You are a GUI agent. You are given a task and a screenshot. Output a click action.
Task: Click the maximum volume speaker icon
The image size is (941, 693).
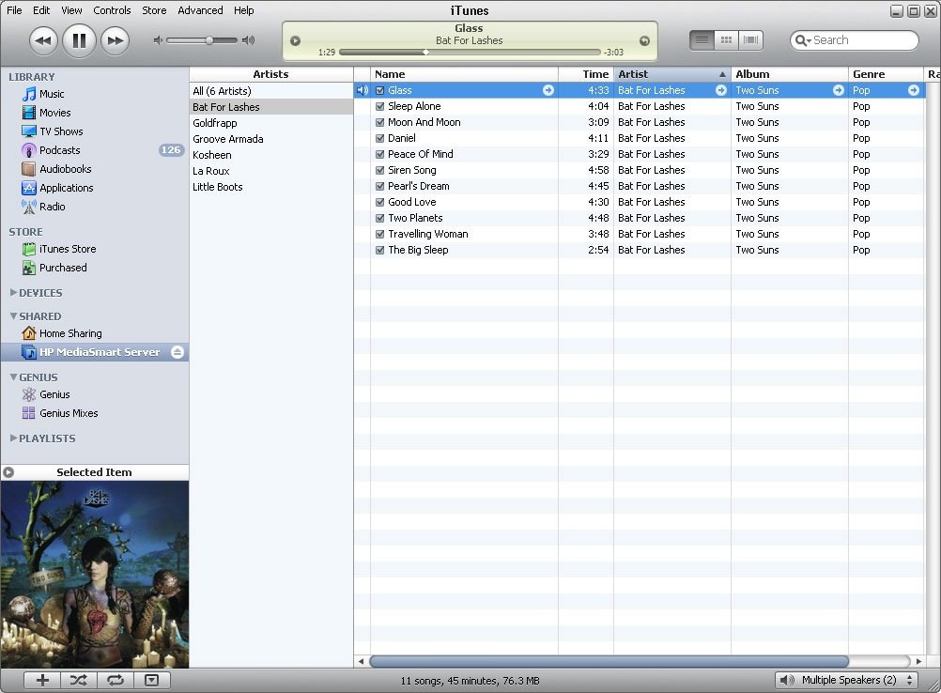[x=249, y=40]
